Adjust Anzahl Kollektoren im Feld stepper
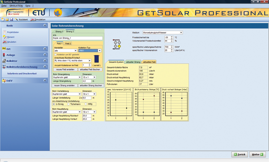The image size is (269, 162). [89, 65]
